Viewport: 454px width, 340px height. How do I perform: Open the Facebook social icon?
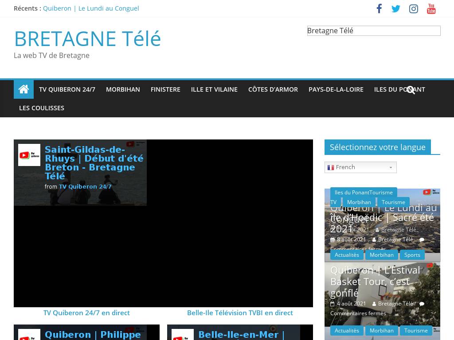[x=379, y=9]
